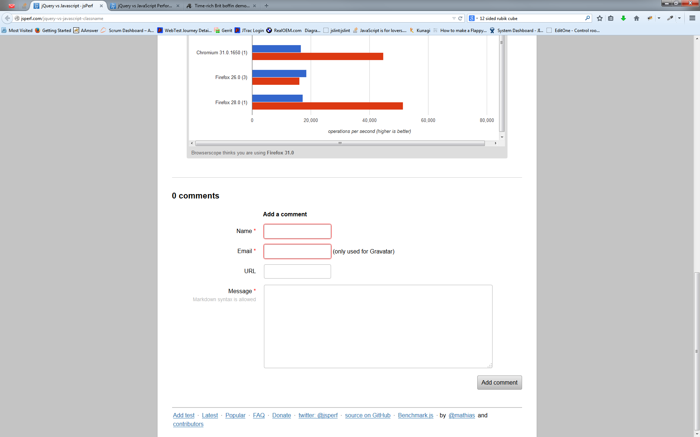Click the refresh page icon
The height and width of the screenshot is (437, 700).
point(460,19)
